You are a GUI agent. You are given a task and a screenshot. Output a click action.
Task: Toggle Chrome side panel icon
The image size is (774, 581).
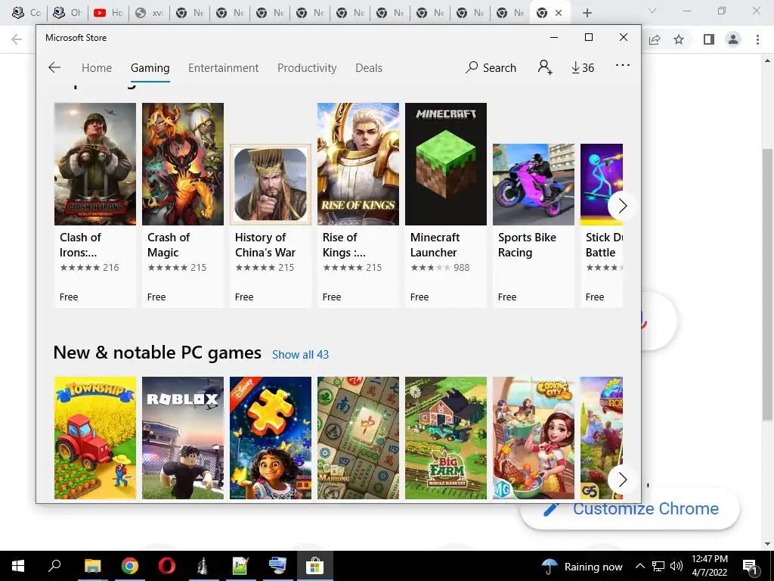(709, 39)
